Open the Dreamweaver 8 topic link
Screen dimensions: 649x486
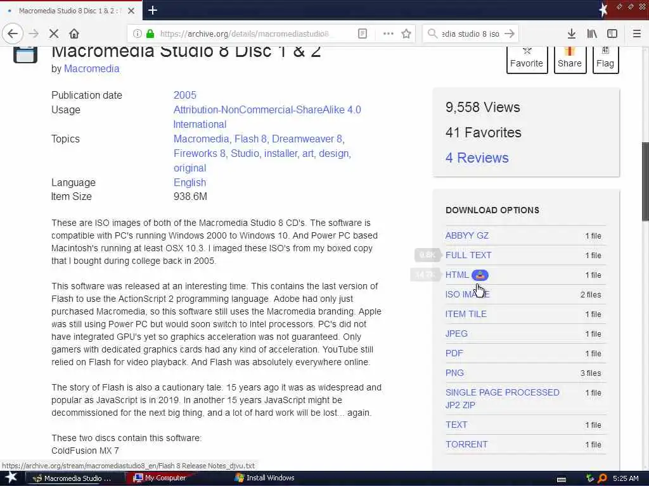pyautogui.click(x=307, y=139)
